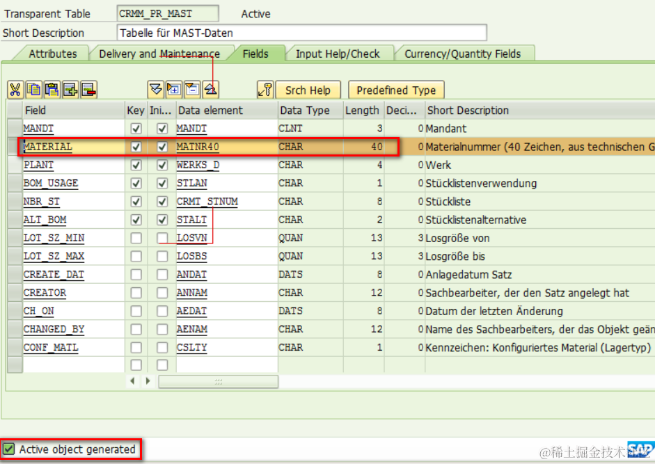The image size is (655, 464).
Task: Select the row selector for CREATOR row
Action: 15,292
